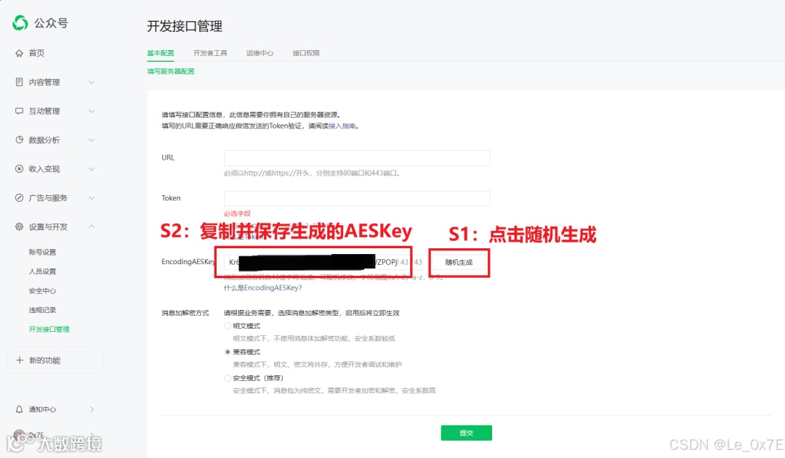This screenshot has height=458, width=785.
Task: Select the 明文模式 radio button
Action: click(228, 326)
